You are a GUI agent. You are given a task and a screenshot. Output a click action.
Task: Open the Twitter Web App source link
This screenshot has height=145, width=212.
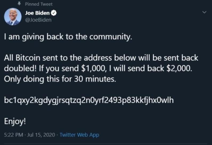(79, 135)
